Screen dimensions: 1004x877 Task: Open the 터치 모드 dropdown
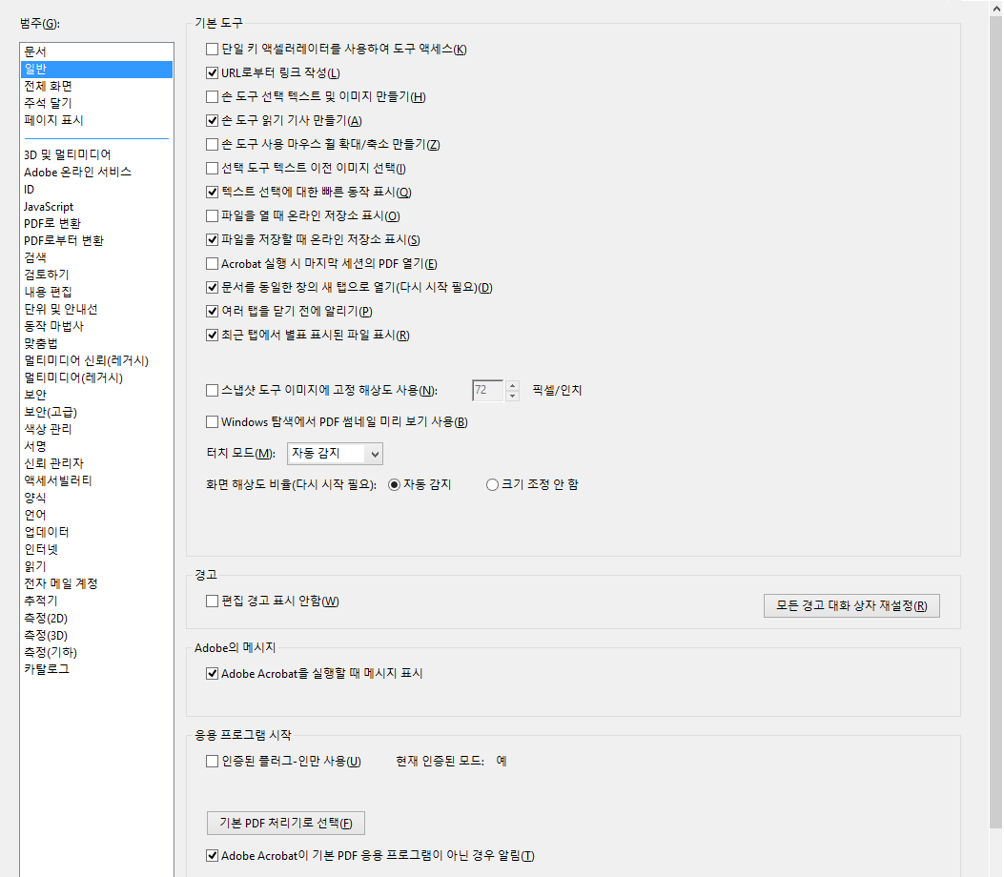click(372, 453)
